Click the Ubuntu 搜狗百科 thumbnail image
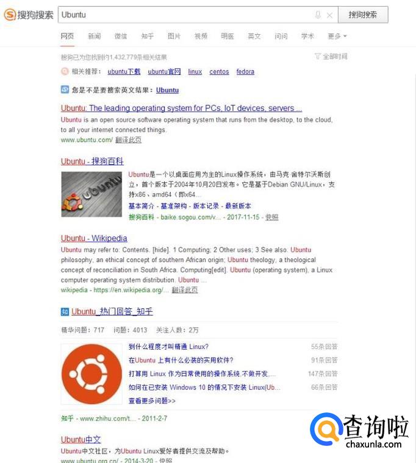This screenshot has width=416, height=463. point(91,194)
